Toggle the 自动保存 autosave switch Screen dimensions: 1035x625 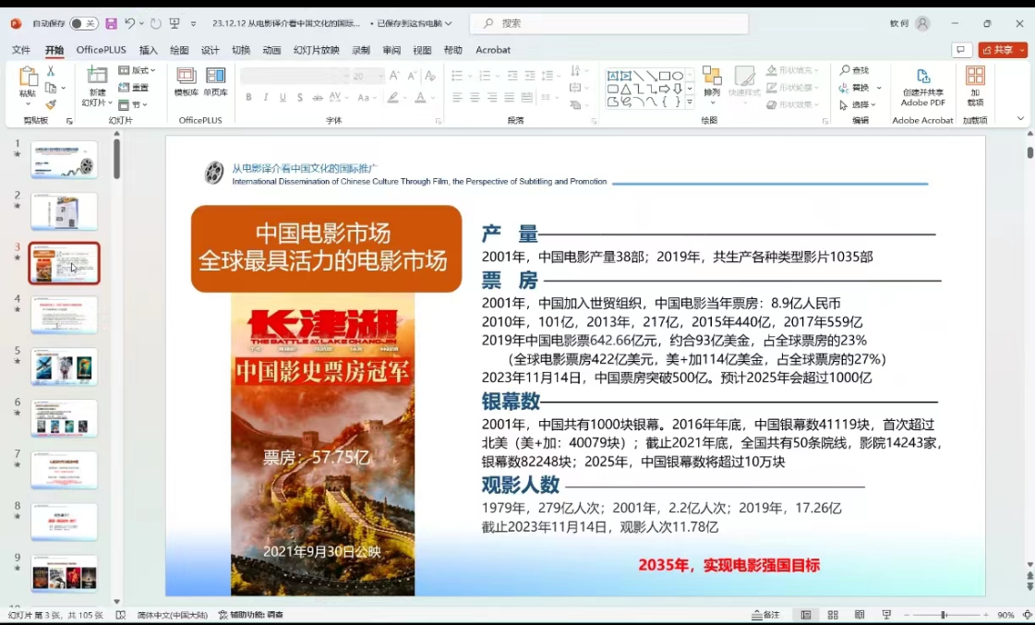(83, 23)
